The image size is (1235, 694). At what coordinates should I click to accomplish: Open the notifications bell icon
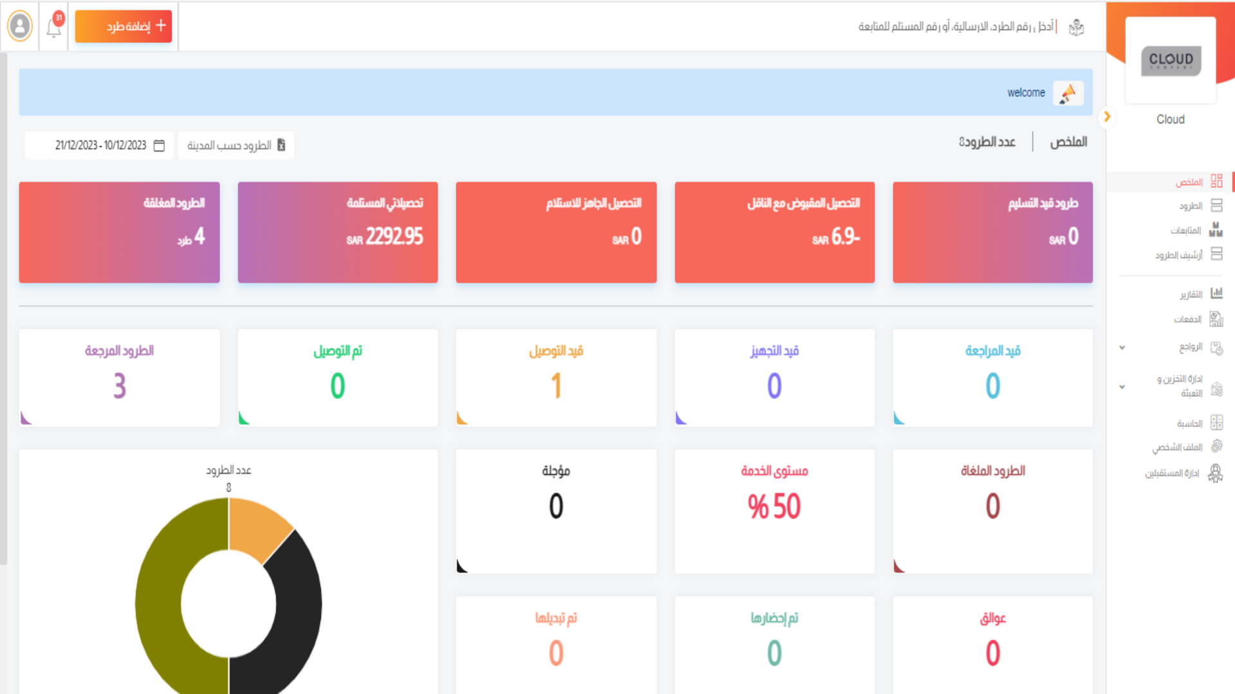[53, 27]
